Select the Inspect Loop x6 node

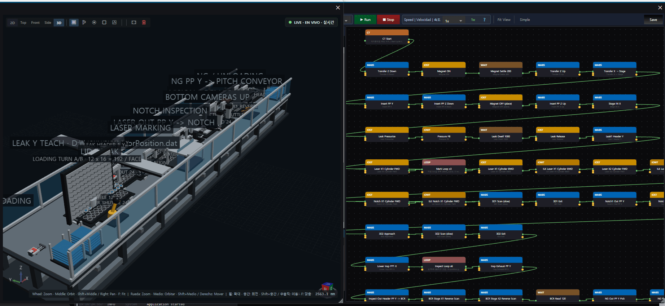(x=444, y=264)
